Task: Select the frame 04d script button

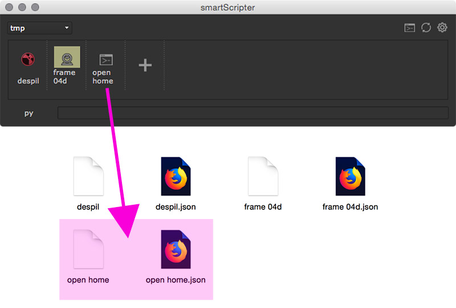Action: pyautogui.click(x=66, y=64)
